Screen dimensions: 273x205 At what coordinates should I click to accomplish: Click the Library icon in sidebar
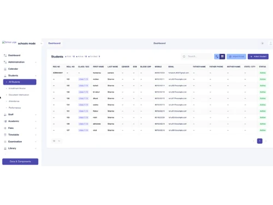[x=5, y=148]
